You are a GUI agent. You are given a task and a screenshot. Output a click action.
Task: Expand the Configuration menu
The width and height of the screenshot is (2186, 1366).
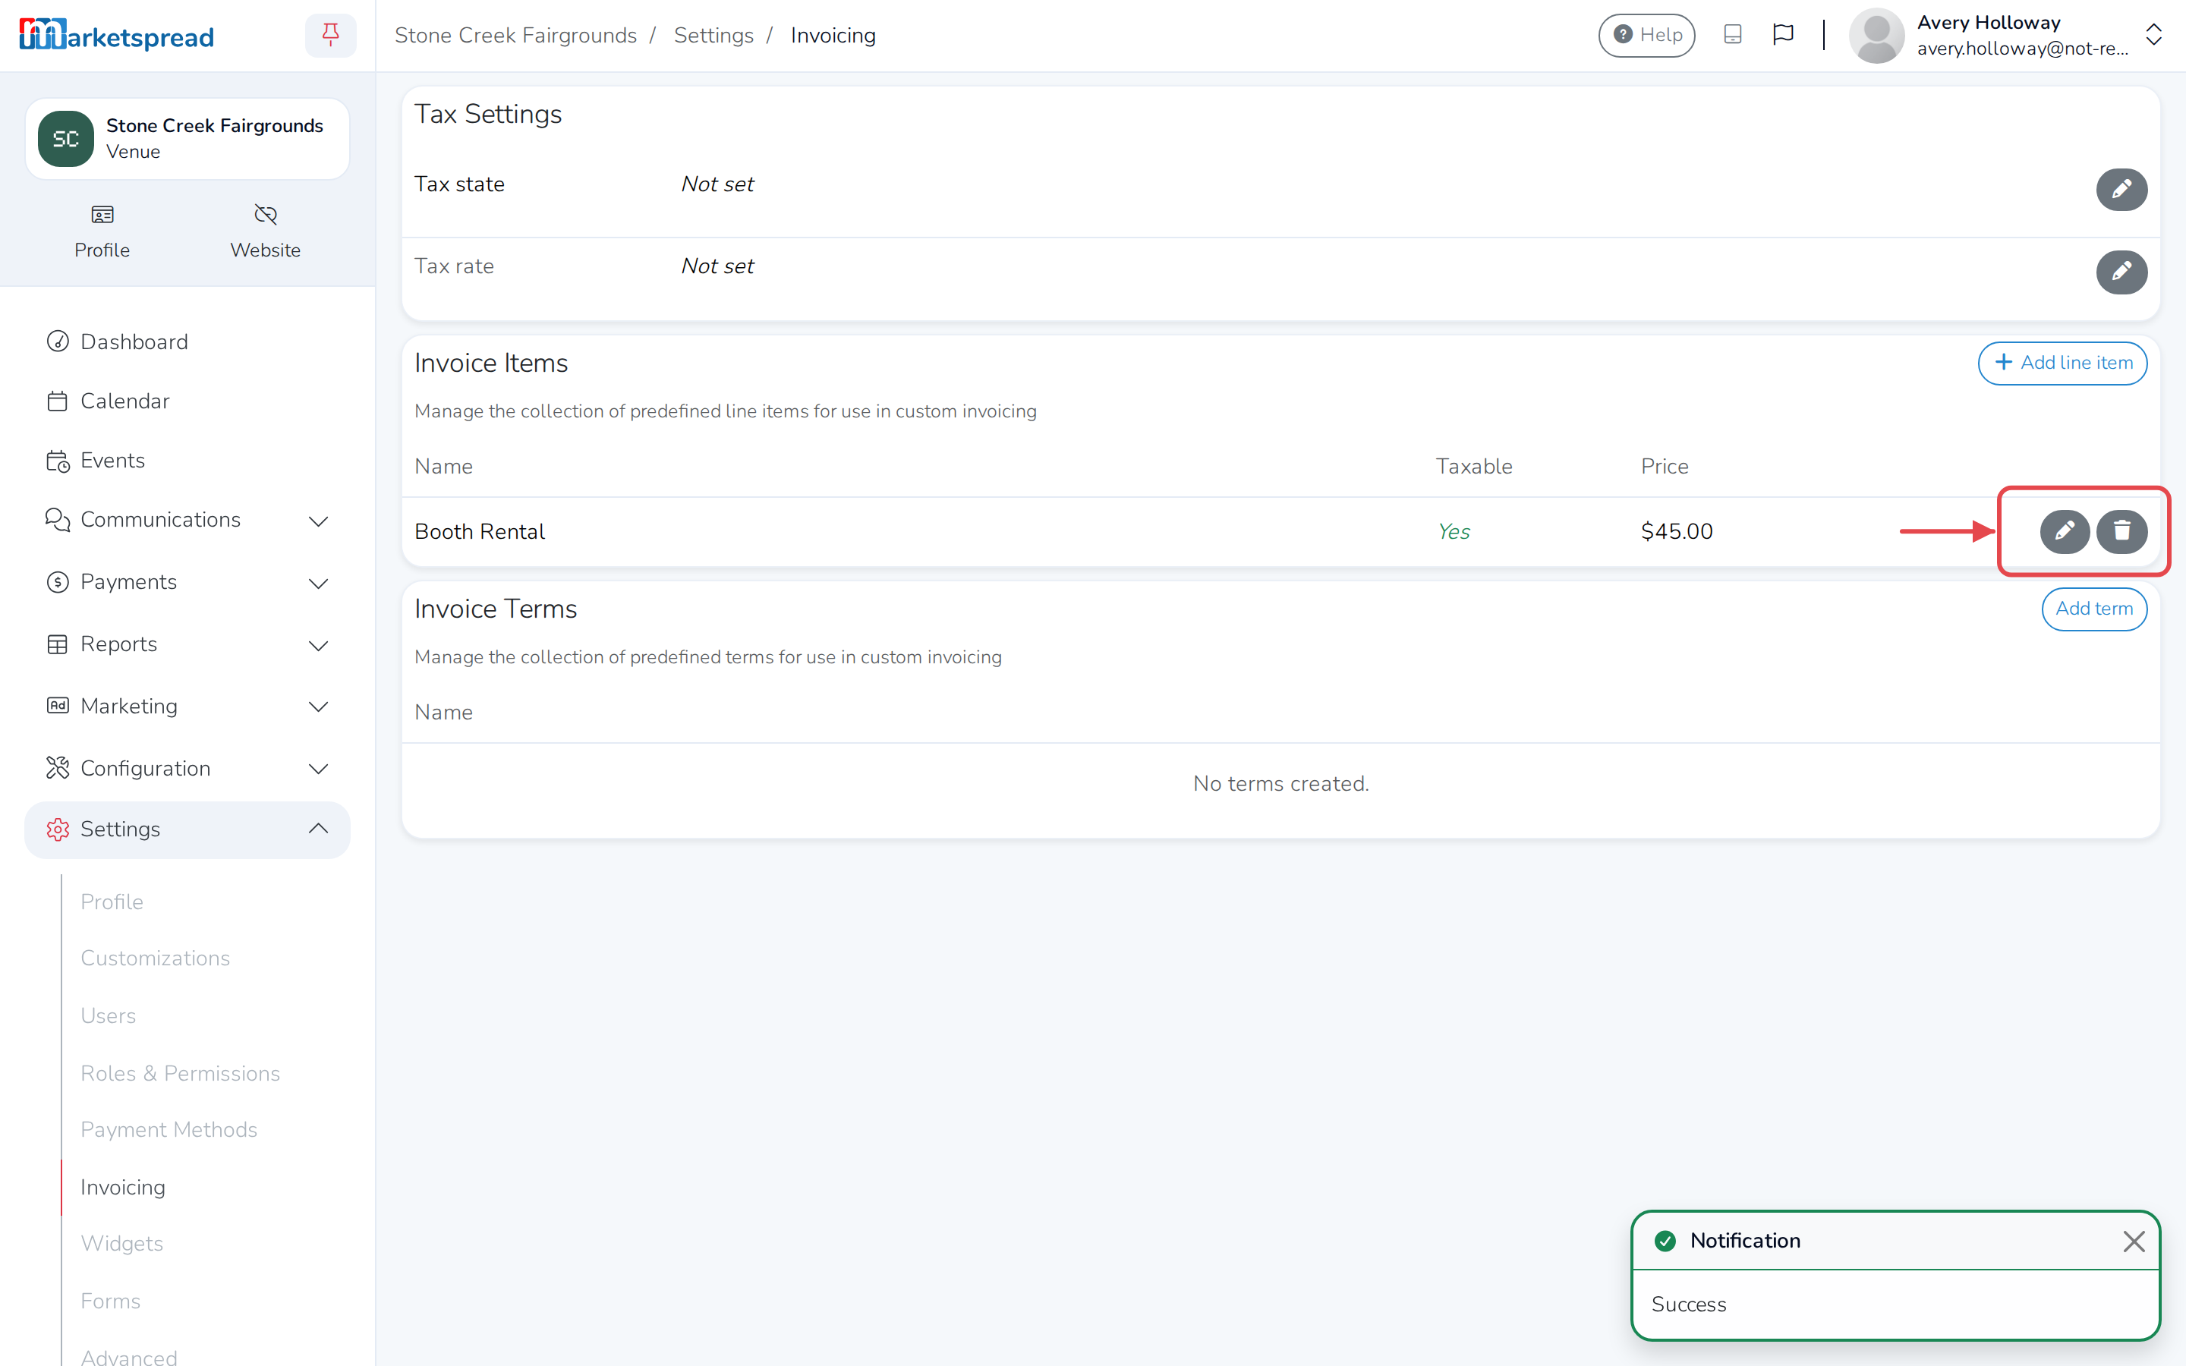point(187,768)
